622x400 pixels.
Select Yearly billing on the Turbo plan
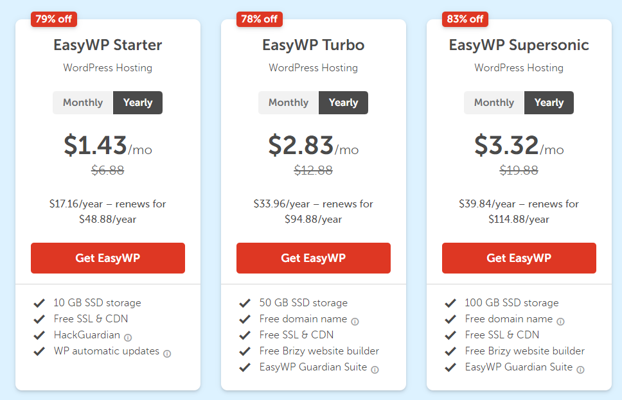[x=343, y=102]
